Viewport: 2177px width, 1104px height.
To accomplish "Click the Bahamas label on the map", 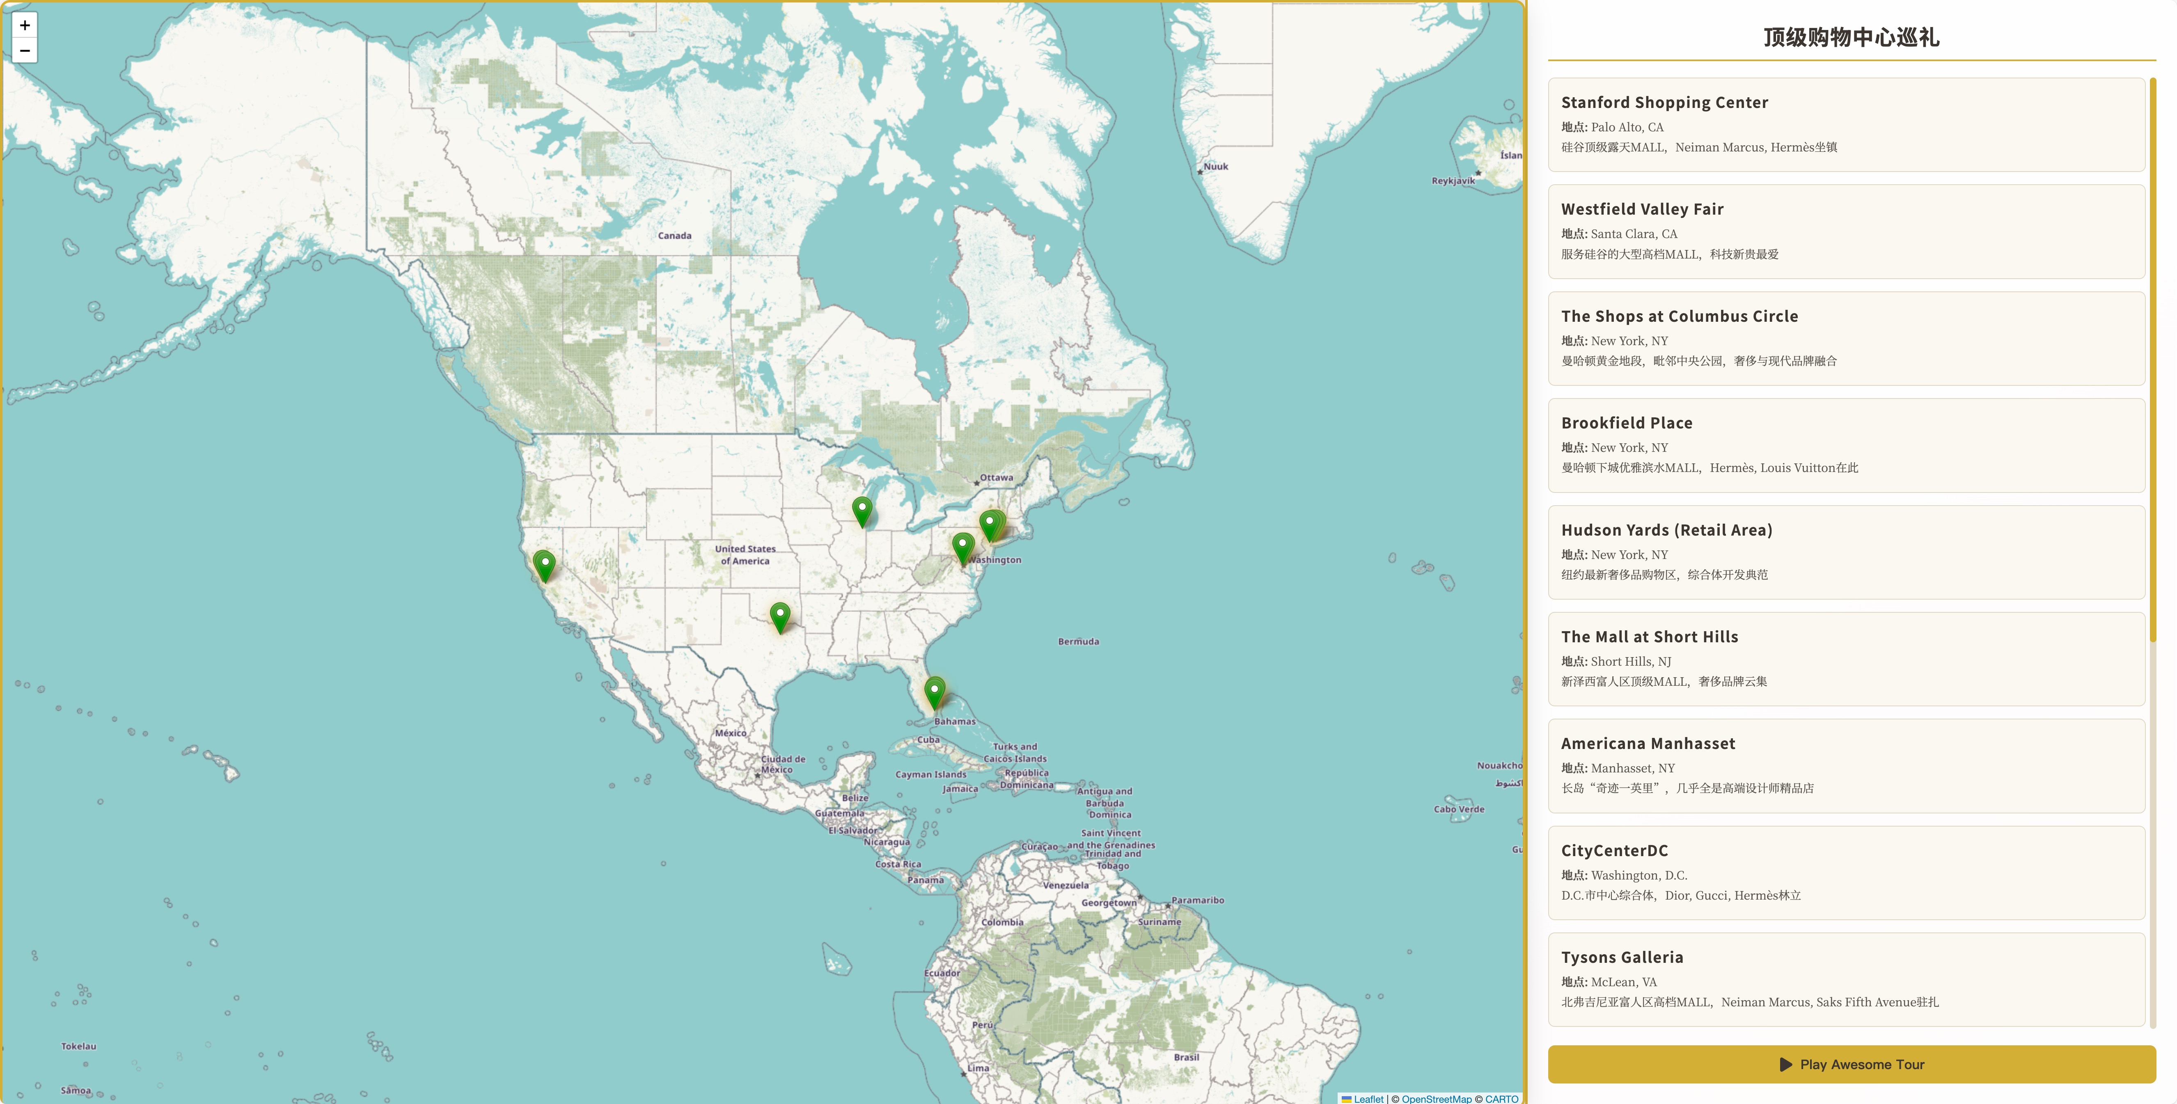I will pyautogui.click(x=955, y=721).
